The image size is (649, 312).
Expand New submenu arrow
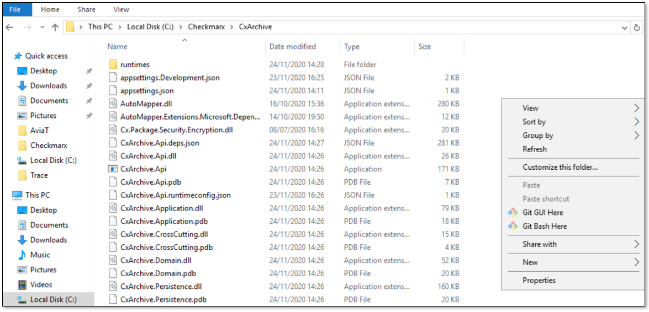pyautogui.click(x=637, y=262)
